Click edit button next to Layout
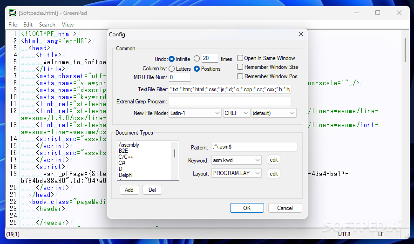This screenshot has height=244, width=414. 274,174
